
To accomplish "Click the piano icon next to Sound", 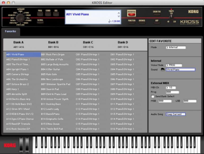I will [x=163, y=70].
